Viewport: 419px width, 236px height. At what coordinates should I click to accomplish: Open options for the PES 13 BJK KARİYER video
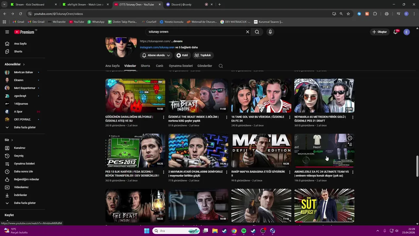(164, 172)
